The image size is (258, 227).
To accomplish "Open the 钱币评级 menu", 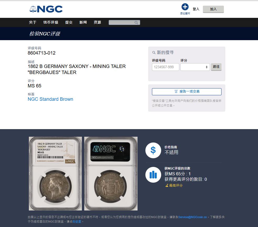I will pos(51,22).
